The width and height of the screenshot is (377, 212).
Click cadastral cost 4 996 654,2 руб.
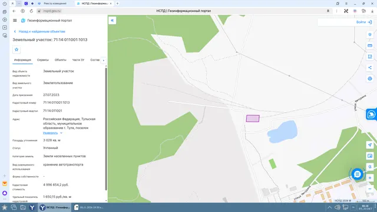tap(56, 185)
